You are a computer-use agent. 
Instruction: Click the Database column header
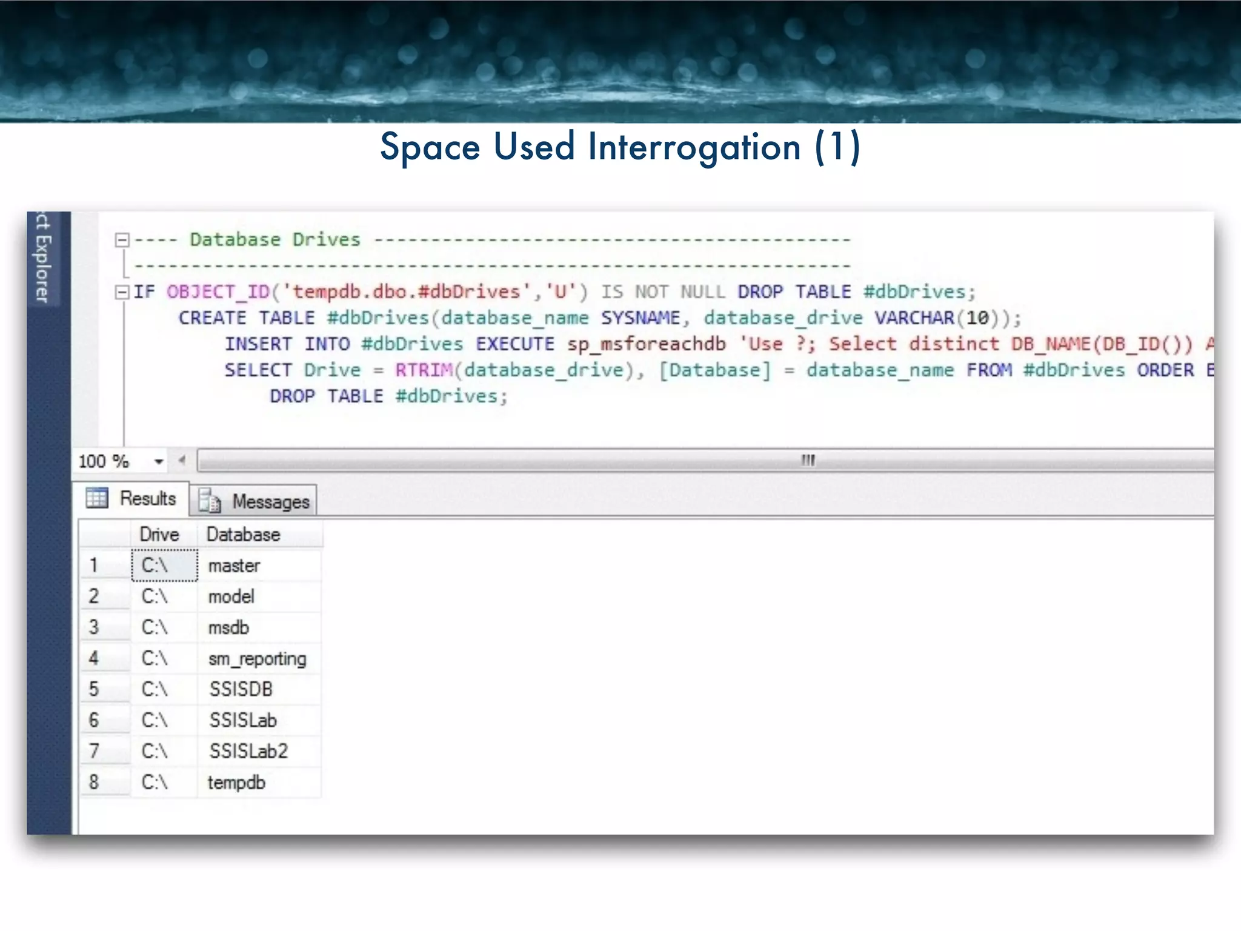[243, 535]
